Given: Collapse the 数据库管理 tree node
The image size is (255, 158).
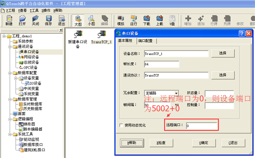Looking at the screenshot, I should [10, 99].
